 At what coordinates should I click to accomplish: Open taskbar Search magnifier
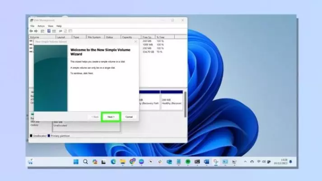(85, 162)
